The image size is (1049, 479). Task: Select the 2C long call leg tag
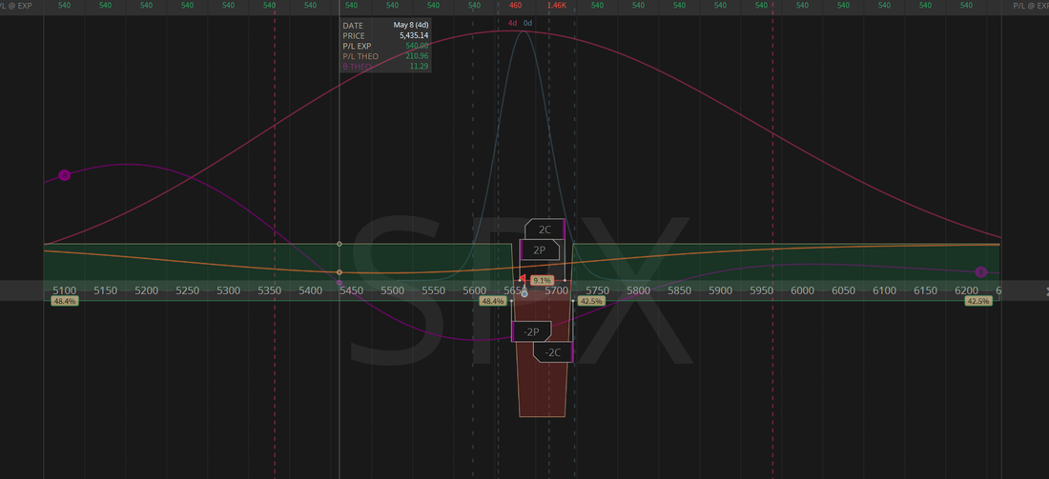click(545, 230)
